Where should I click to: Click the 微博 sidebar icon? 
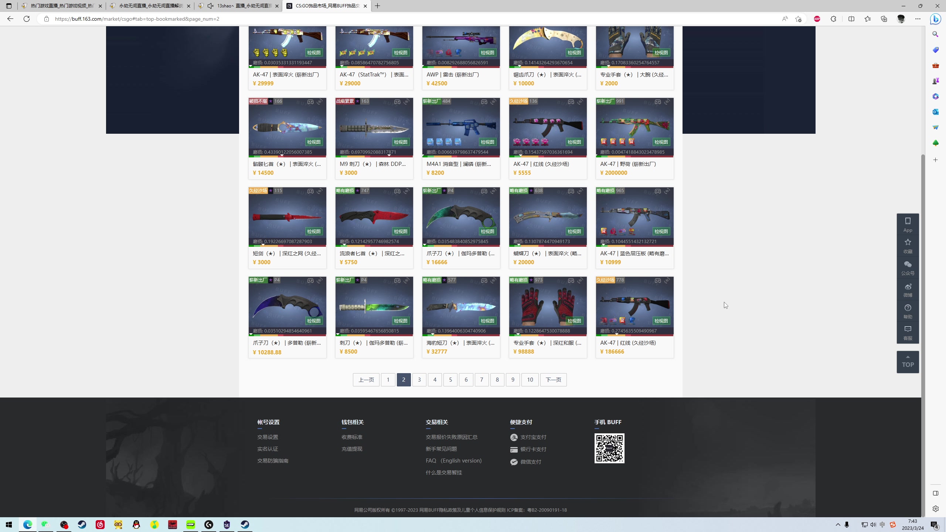tap(908, 290)
